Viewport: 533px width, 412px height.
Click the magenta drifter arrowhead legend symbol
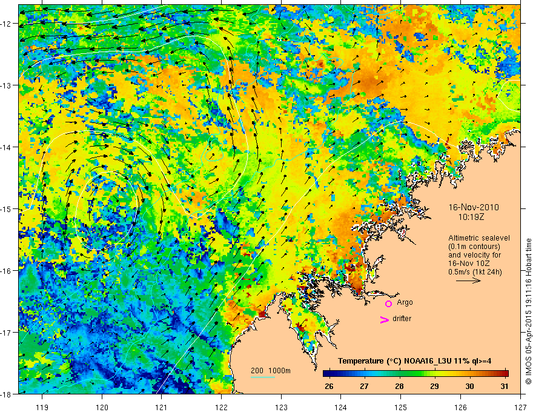(384, 319)
